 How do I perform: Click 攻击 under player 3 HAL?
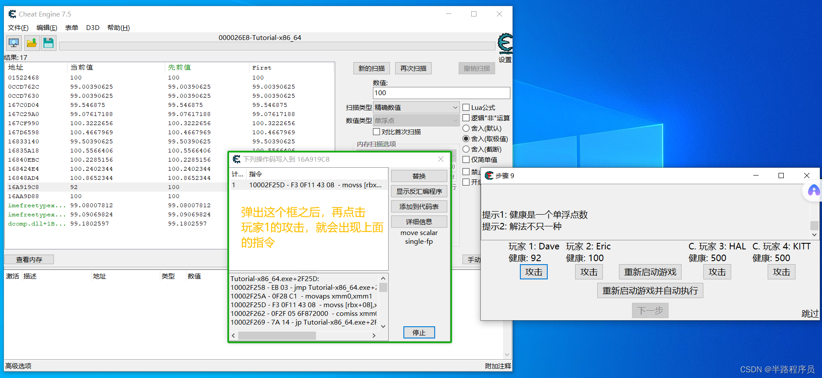click(x=717, y=272)
